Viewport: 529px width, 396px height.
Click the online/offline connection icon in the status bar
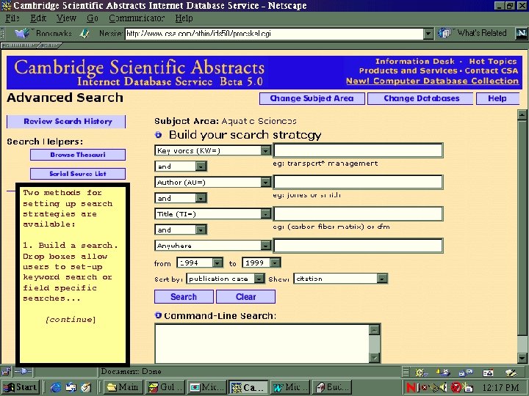tap(24, 372)
